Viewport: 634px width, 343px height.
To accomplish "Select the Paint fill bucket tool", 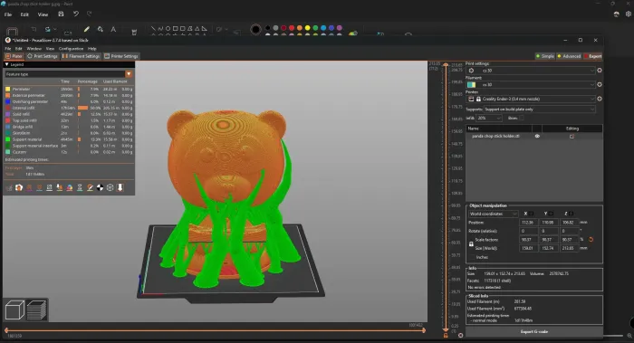I will (100, 29).
